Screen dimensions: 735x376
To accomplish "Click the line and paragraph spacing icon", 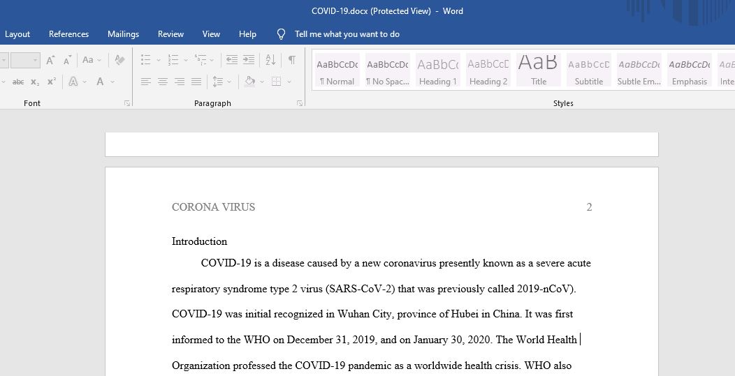I will click(x=217, y=82).
